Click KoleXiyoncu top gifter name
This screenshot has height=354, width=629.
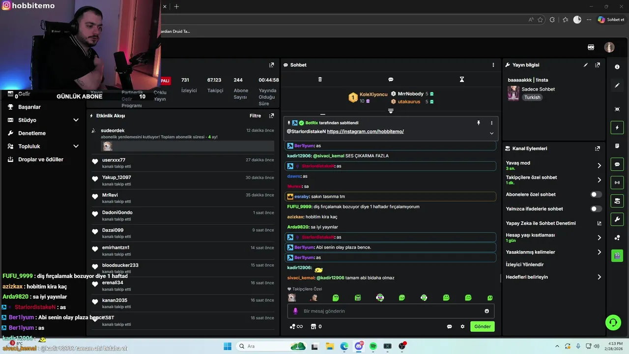click(x=373, y=94)
